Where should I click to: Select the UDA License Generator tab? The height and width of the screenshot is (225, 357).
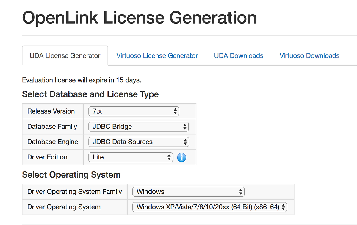point(65,55)
